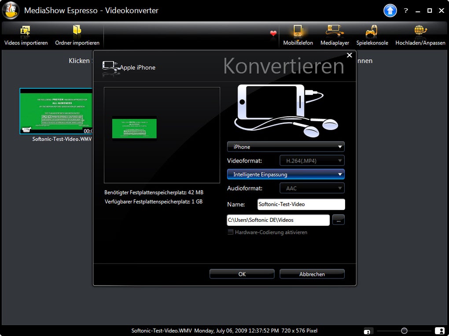This screenshot has width=449, height=336.
Task: Click the Benötigter Festplattenspeicherplatz: 42 MB text
Action: click(154, 192)
